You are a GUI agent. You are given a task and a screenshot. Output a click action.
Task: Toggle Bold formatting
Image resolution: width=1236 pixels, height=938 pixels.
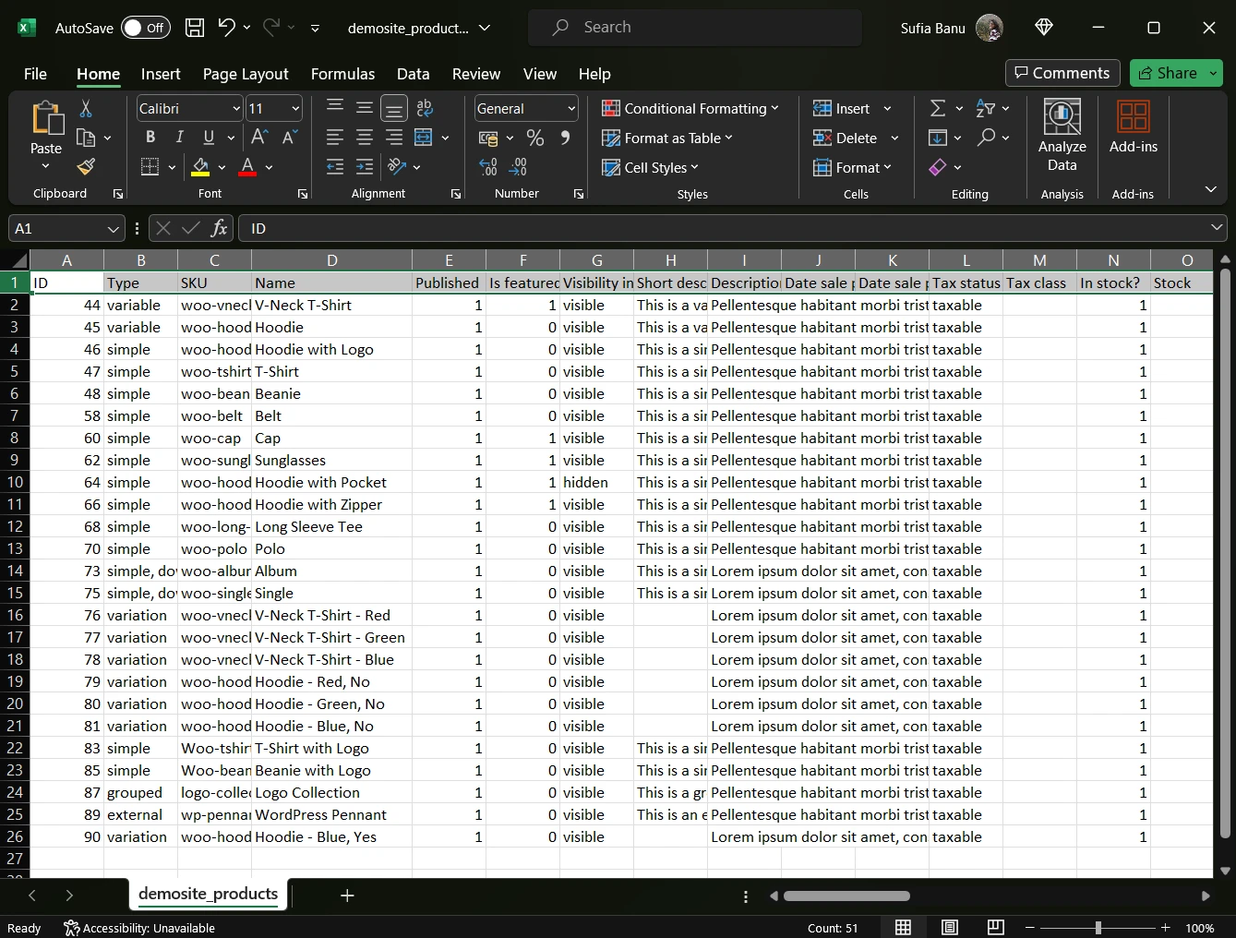150,138
